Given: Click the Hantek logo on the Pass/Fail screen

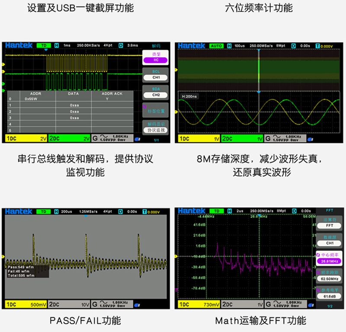Looking at the screenshot, I should click(x=19, y=211).
